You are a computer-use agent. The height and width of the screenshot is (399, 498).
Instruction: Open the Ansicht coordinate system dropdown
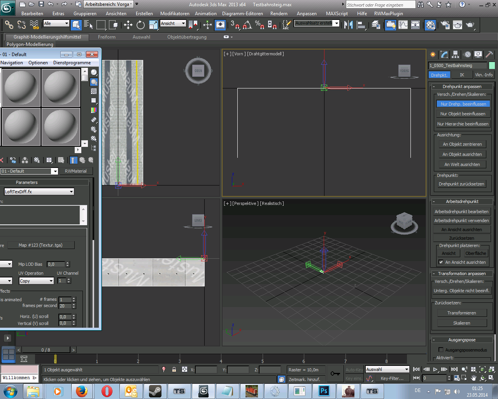coord(183,23)
